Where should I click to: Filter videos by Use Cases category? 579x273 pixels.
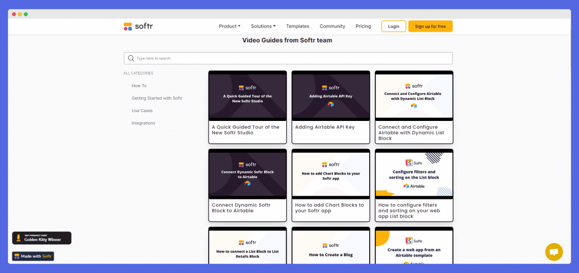pos(142,111)
